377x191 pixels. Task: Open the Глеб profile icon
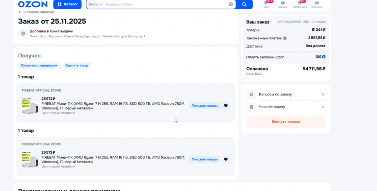click(x=266, y=4)
